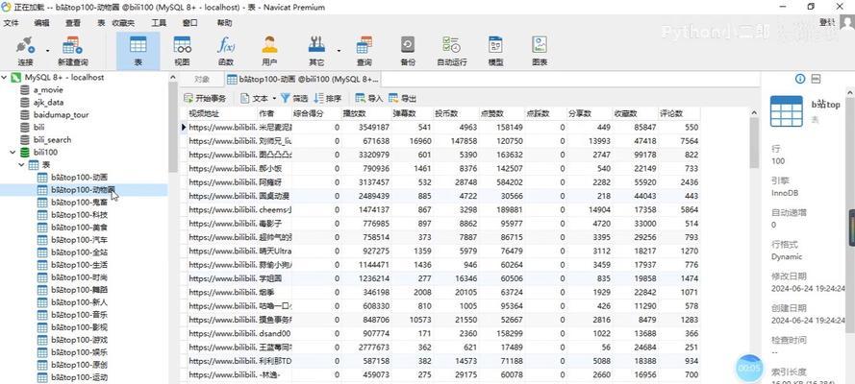Click the 视频地址 column header

[222, 113]
